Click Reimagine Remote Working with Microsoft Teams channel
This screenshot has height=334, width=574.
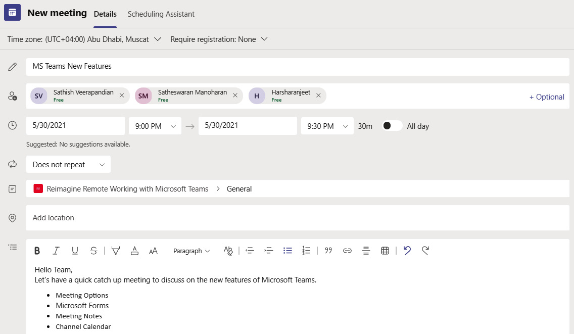[127, 189]
